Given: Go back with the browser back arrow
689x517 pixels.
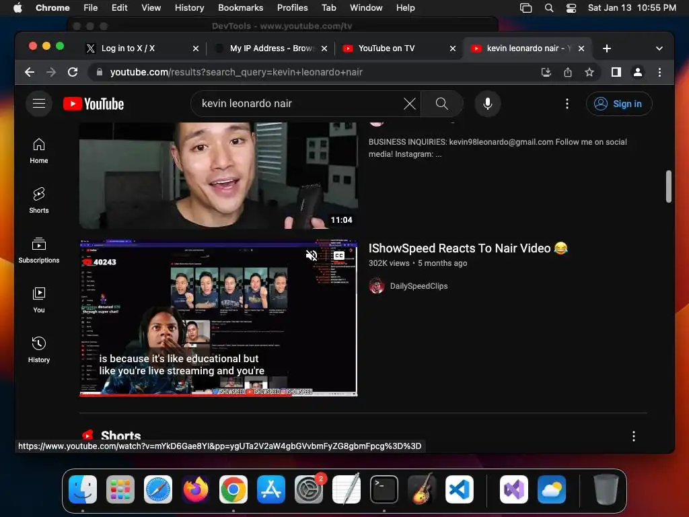Looking at the screenshot, I should 30,72.
